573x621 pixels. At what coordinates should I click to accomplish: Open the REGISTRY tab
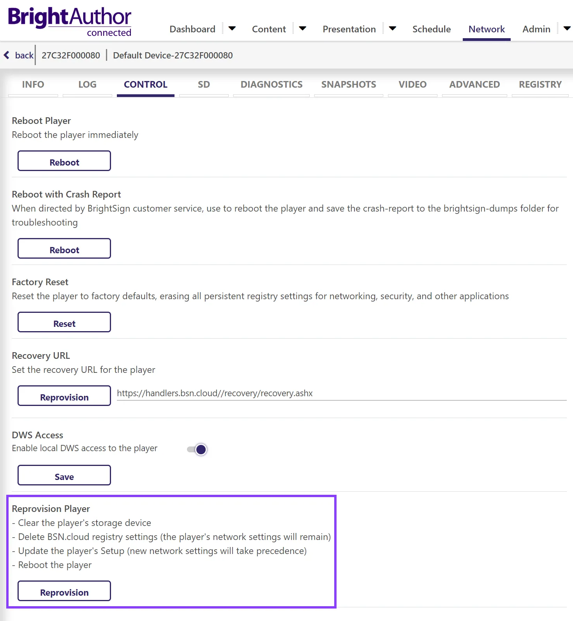pyautogui.click(x=540, y=85)
